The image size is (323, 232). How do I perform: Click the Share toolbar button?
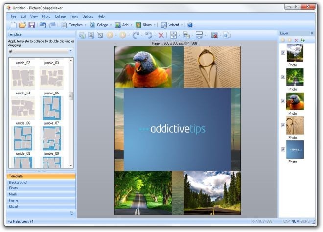[x=143, y=25]
